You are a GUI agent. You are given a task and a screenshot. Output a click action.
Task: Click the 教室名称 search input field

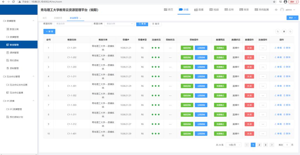click(73, 24)
